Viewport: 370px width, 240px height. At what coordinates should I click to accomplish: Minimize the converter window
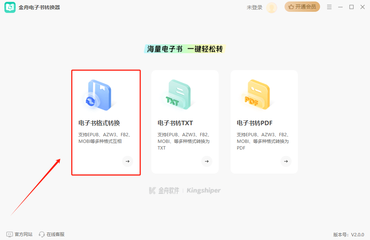tap(340, 7)
